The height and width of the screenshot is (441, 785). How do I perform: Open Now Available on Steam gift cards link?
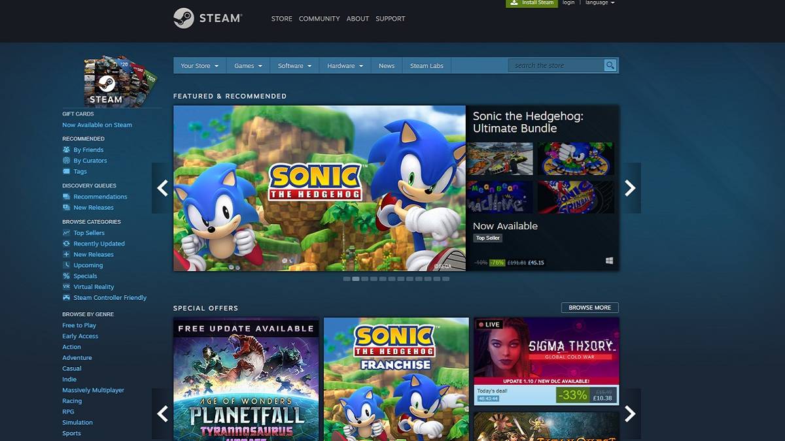coord(97,124)
